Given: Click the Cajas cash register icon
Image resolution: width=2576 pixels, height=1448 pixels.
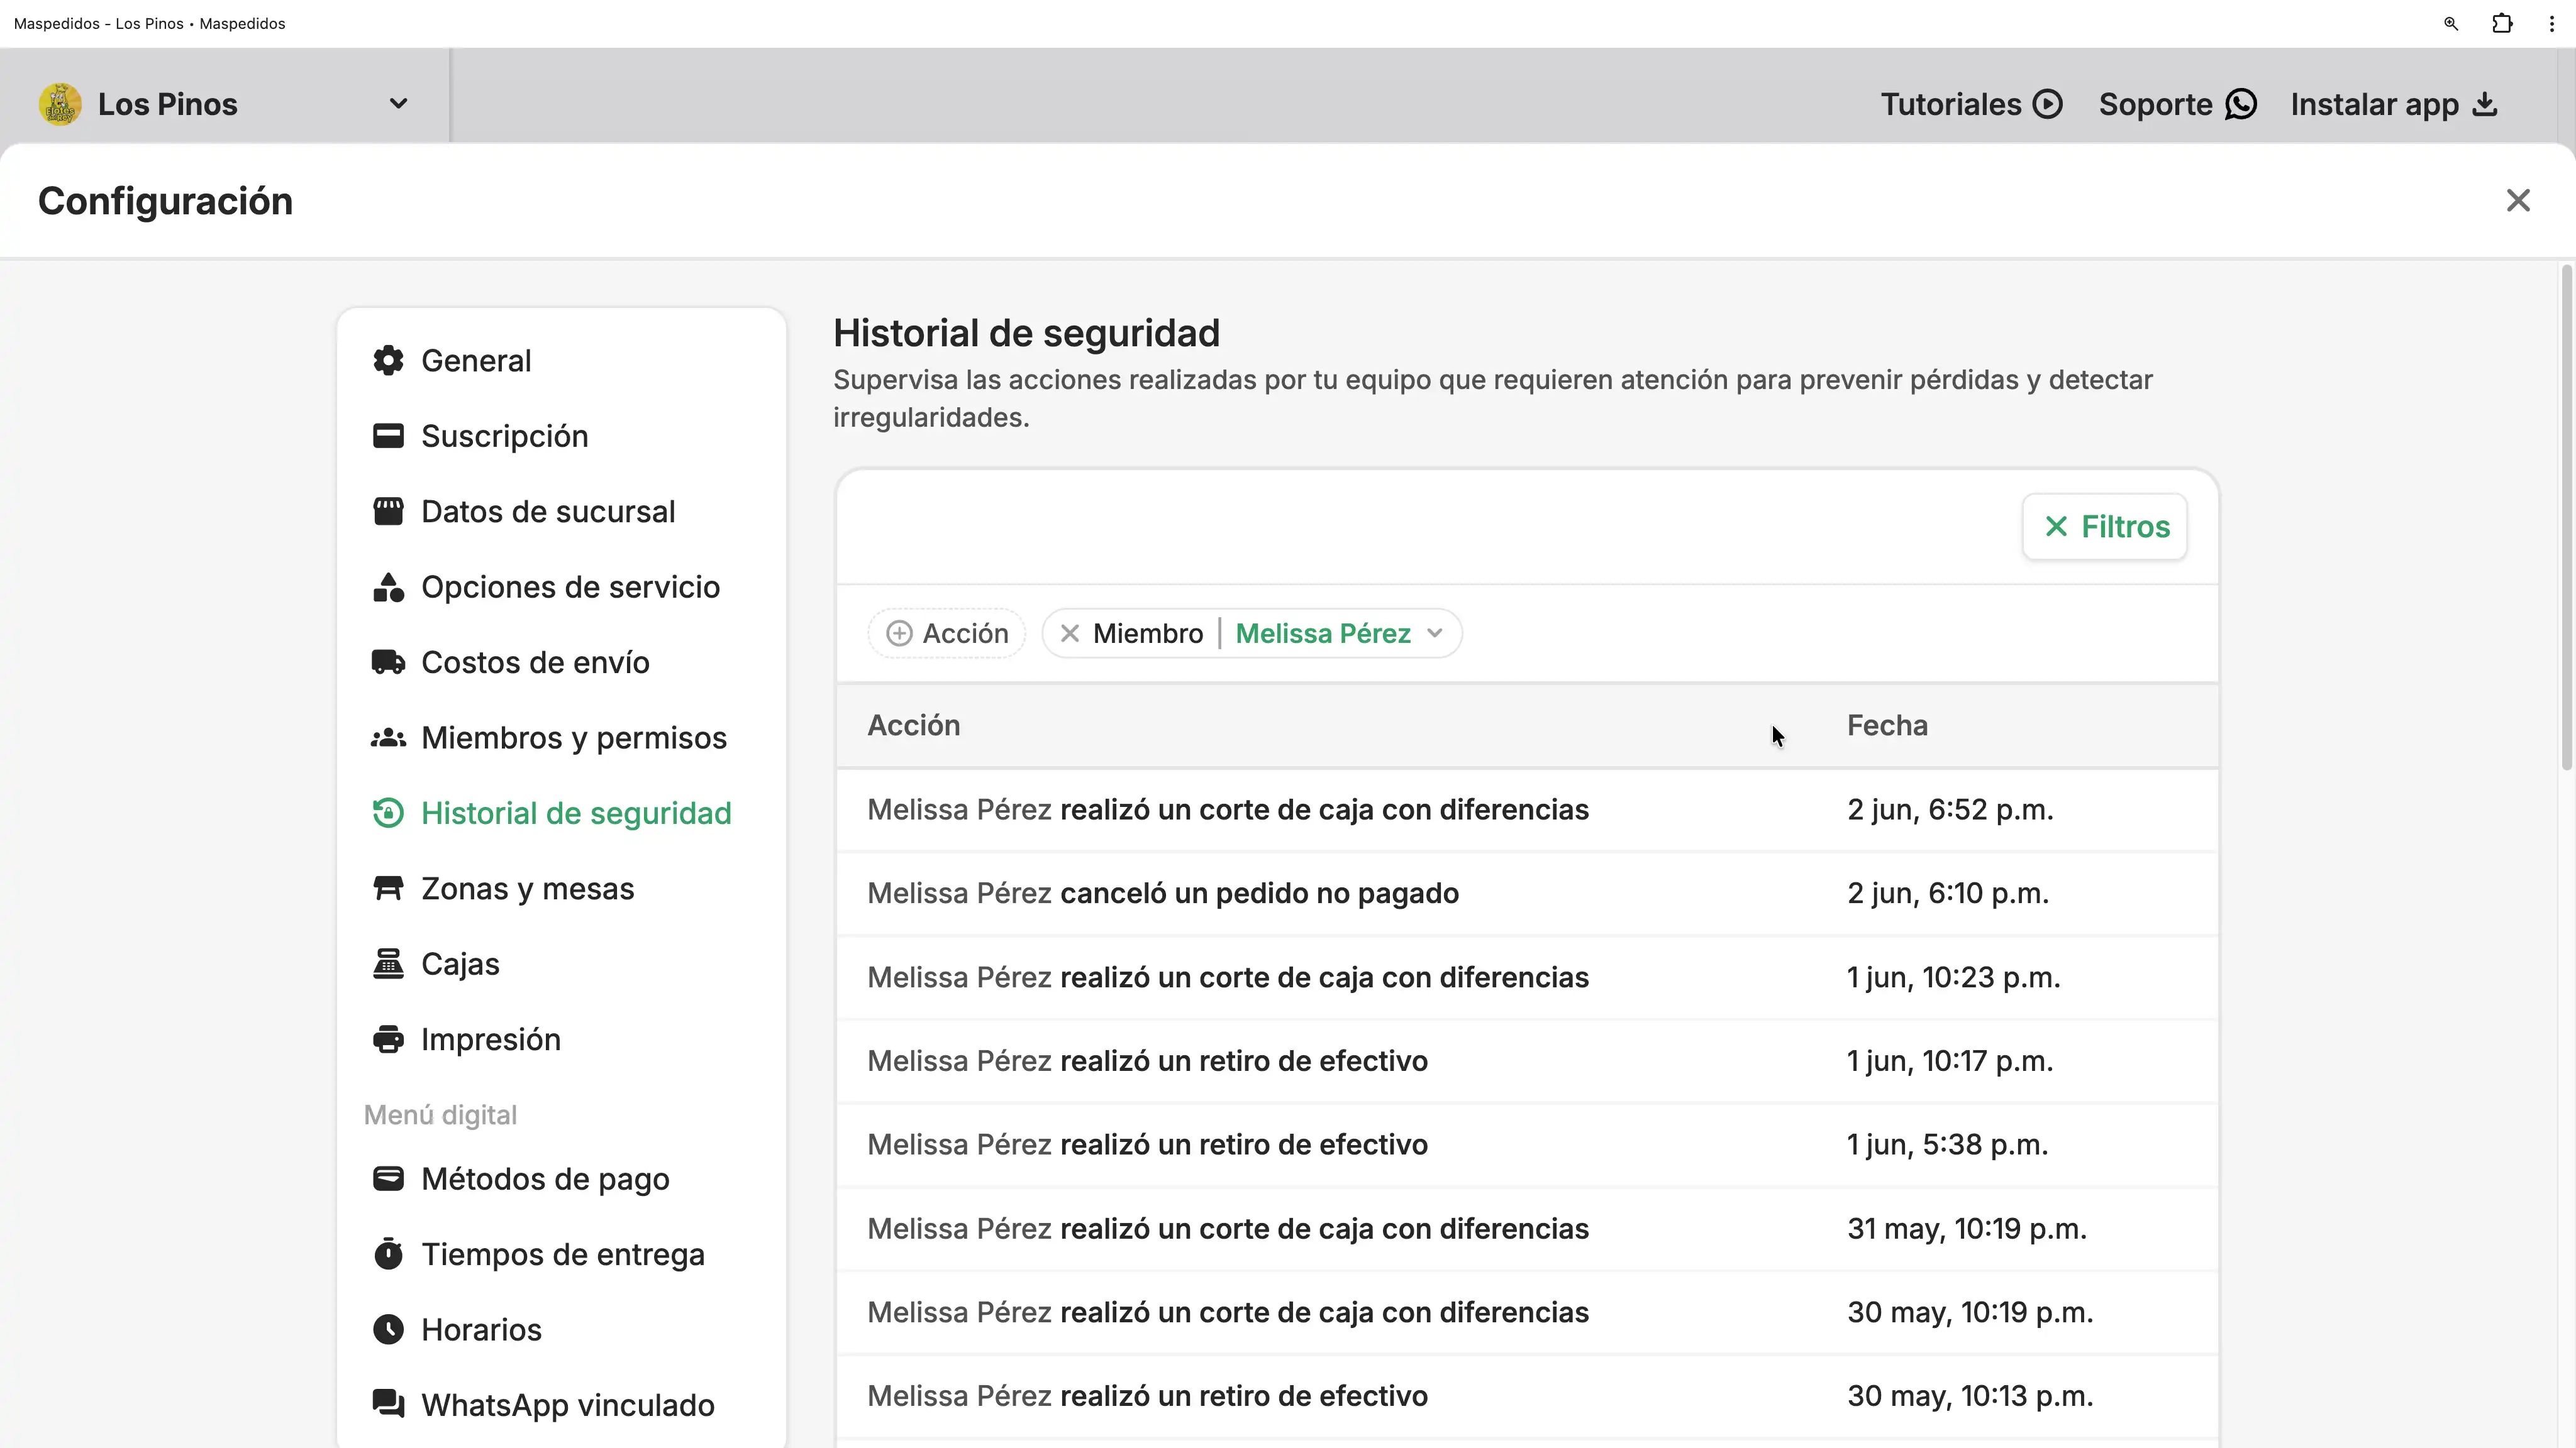Looking at the screenshot, I should [388, 964].
